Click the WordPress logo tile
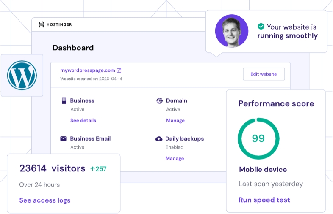This screenshot has height=214, width=333. 22,75
